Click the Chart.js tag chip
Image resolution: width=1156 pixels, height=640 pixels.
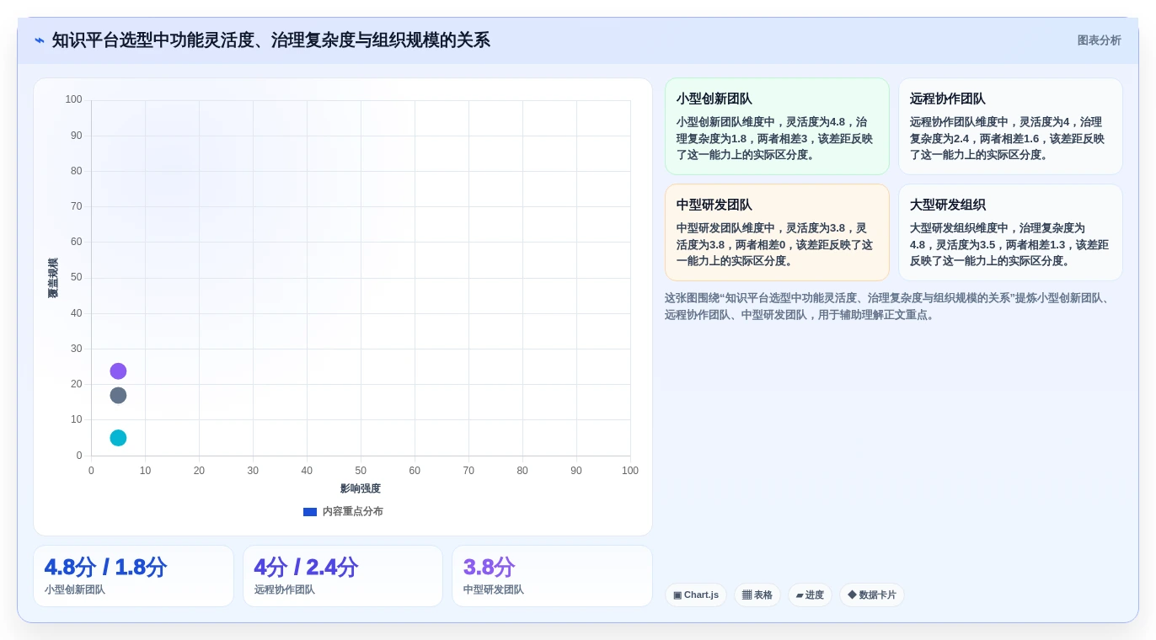pyautogui.click(x=696, y=595)
